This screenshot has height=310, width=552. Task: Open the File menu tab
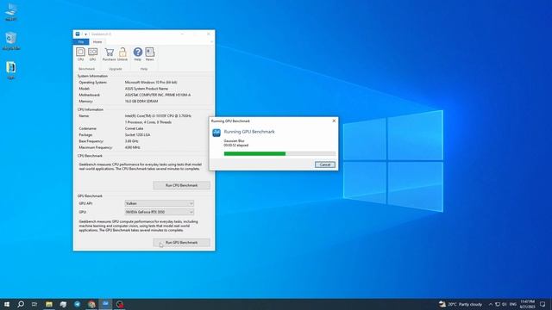pyautogui.click(x=81, y=42)
